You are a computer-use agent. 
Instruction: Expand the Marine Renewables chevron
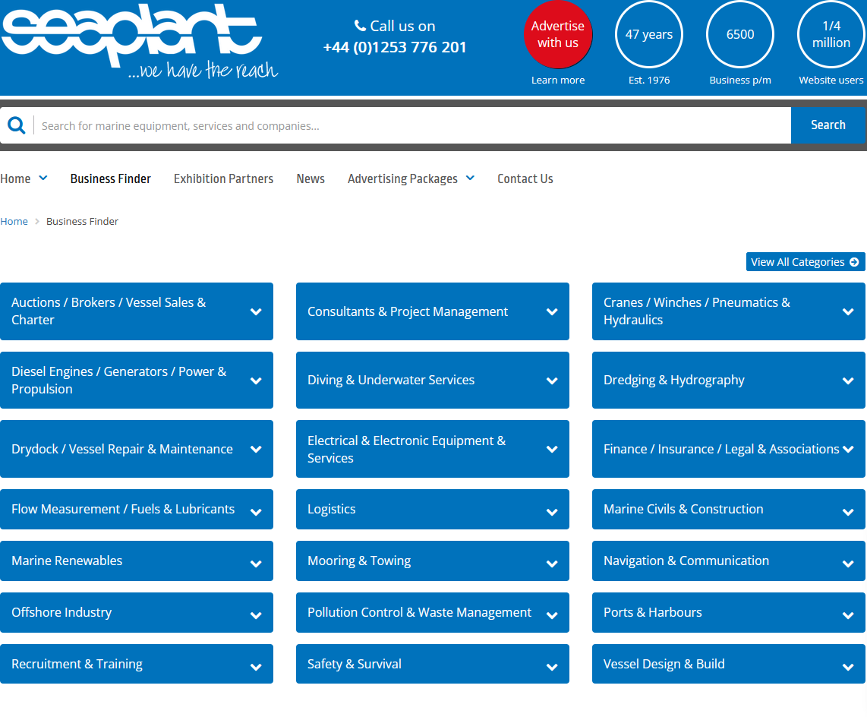pos(256,564)
